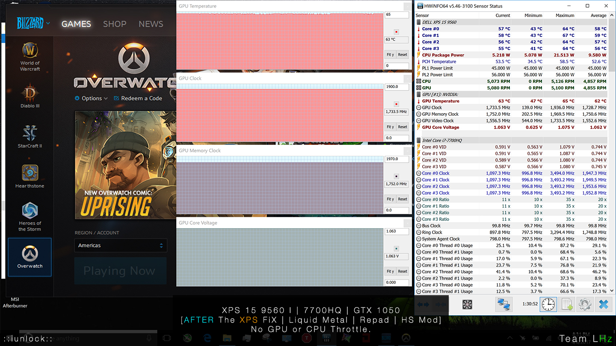
Task: Select the Hearthstone game icon
Action: [30, 176]
